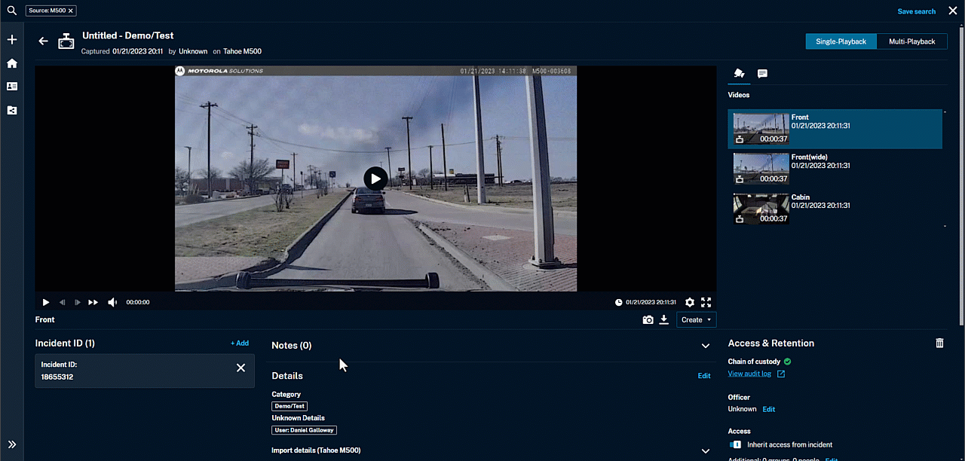Click the View audit log link
This screenshot has width=965, height=461.
pyautogui.click(x=749, y=374)
